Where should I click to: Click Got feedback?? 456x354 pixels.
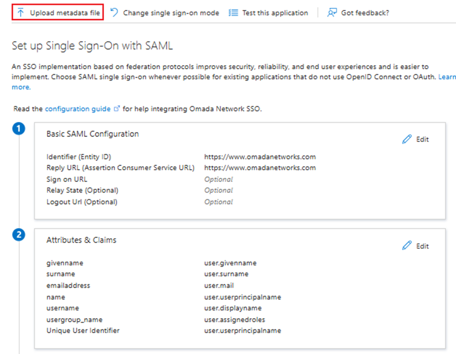(x=366, y=13)
